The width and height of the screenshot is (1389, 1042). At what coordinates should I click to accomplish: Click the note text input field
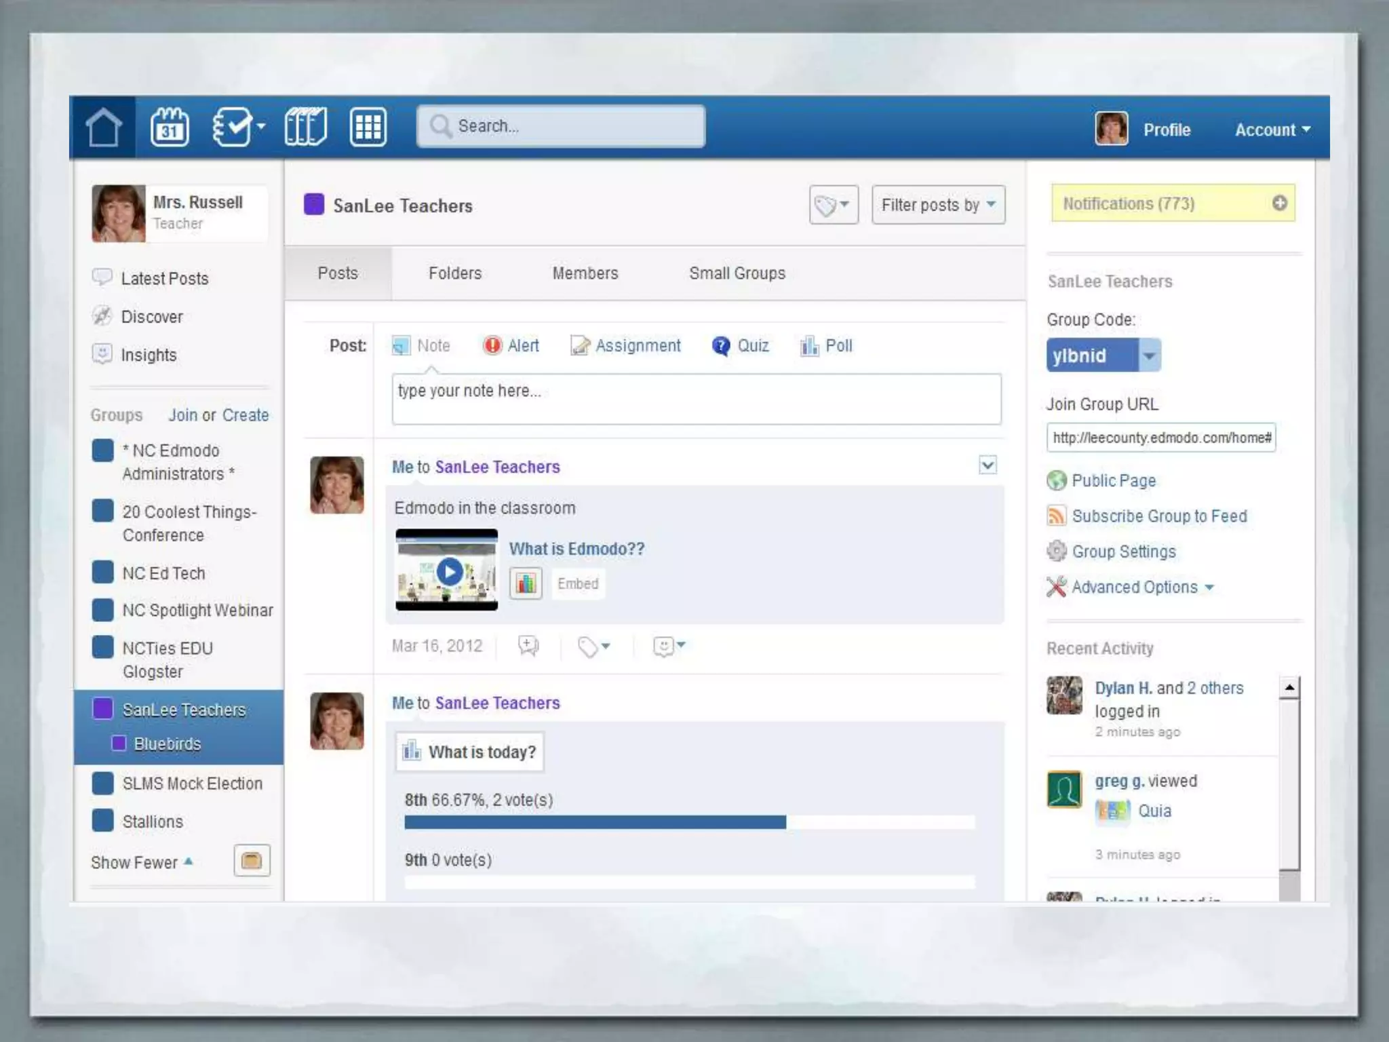point(696,399)
